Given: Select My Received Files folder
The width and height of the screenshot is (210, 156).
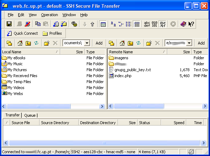Looking at the screenshot, I should point(20,76).
